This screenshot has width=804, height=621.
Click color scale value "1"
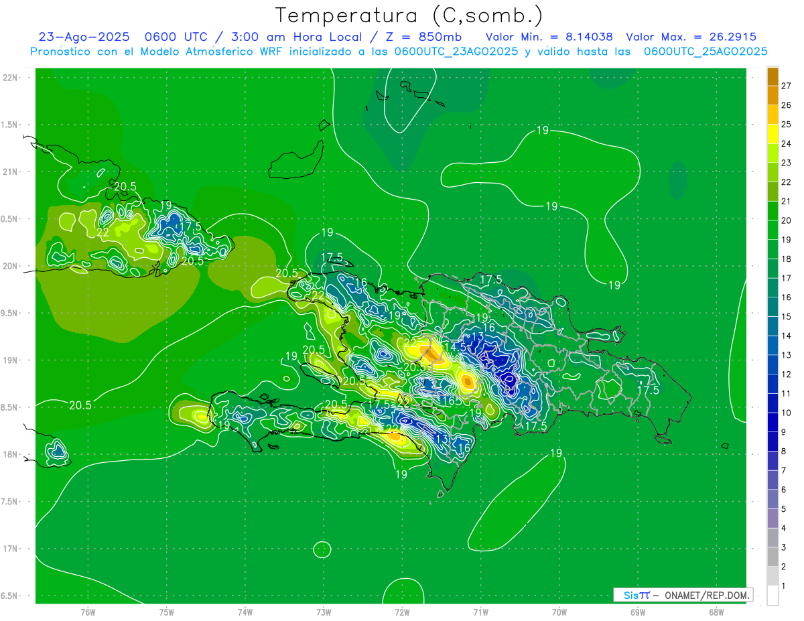pos(785,586)
